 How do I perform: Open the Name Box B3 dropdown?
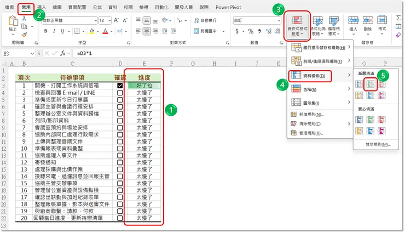(32, 54)
